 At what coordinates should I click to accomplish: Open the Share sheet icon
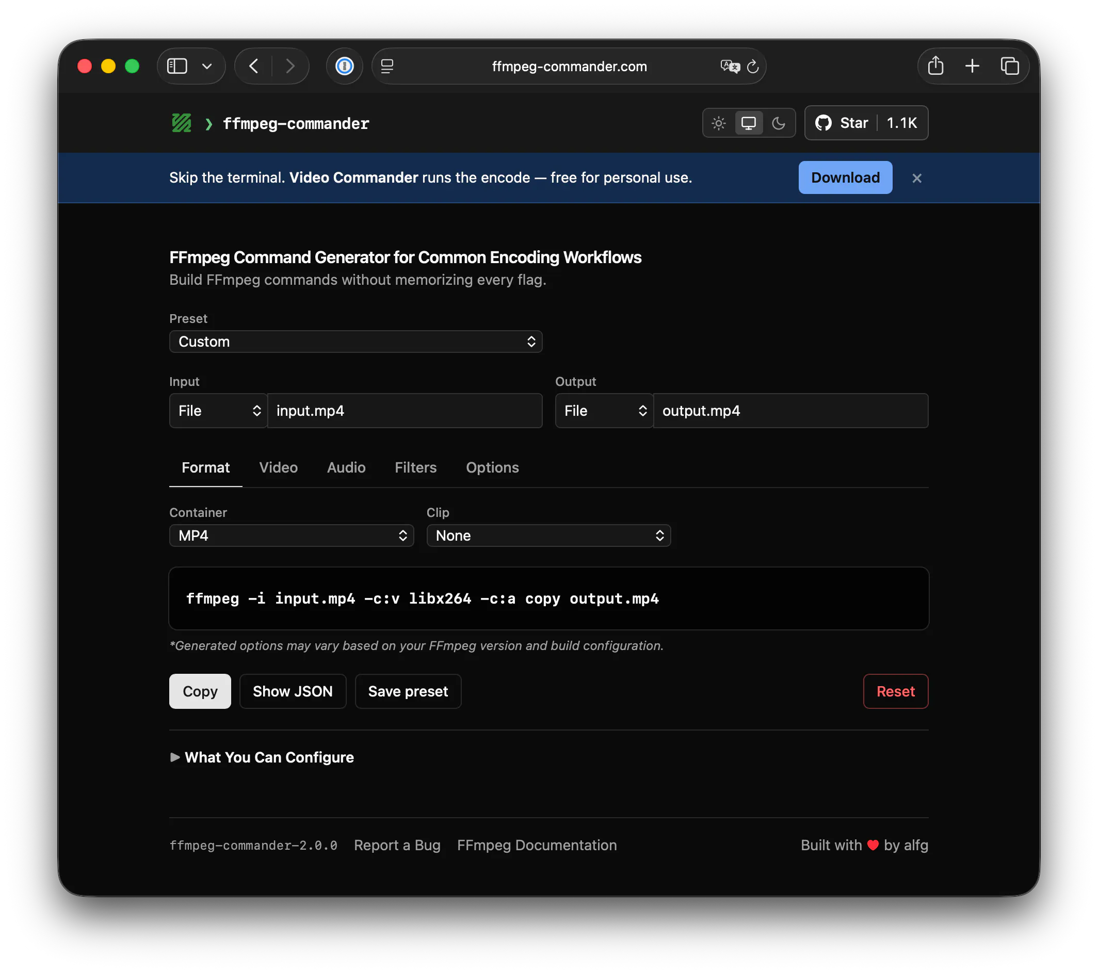(x=935, y=66)
